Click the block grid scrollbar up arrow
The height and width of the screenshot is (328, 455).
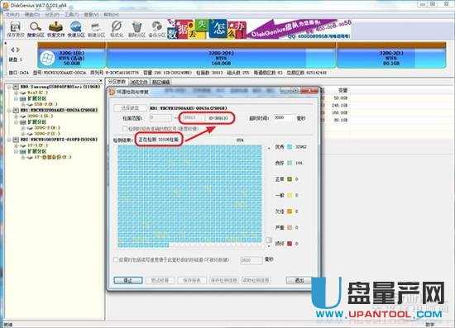[269, 148]
